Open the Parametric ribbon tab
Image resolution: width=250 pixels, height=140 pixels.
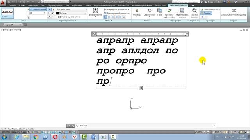(55, 5)
